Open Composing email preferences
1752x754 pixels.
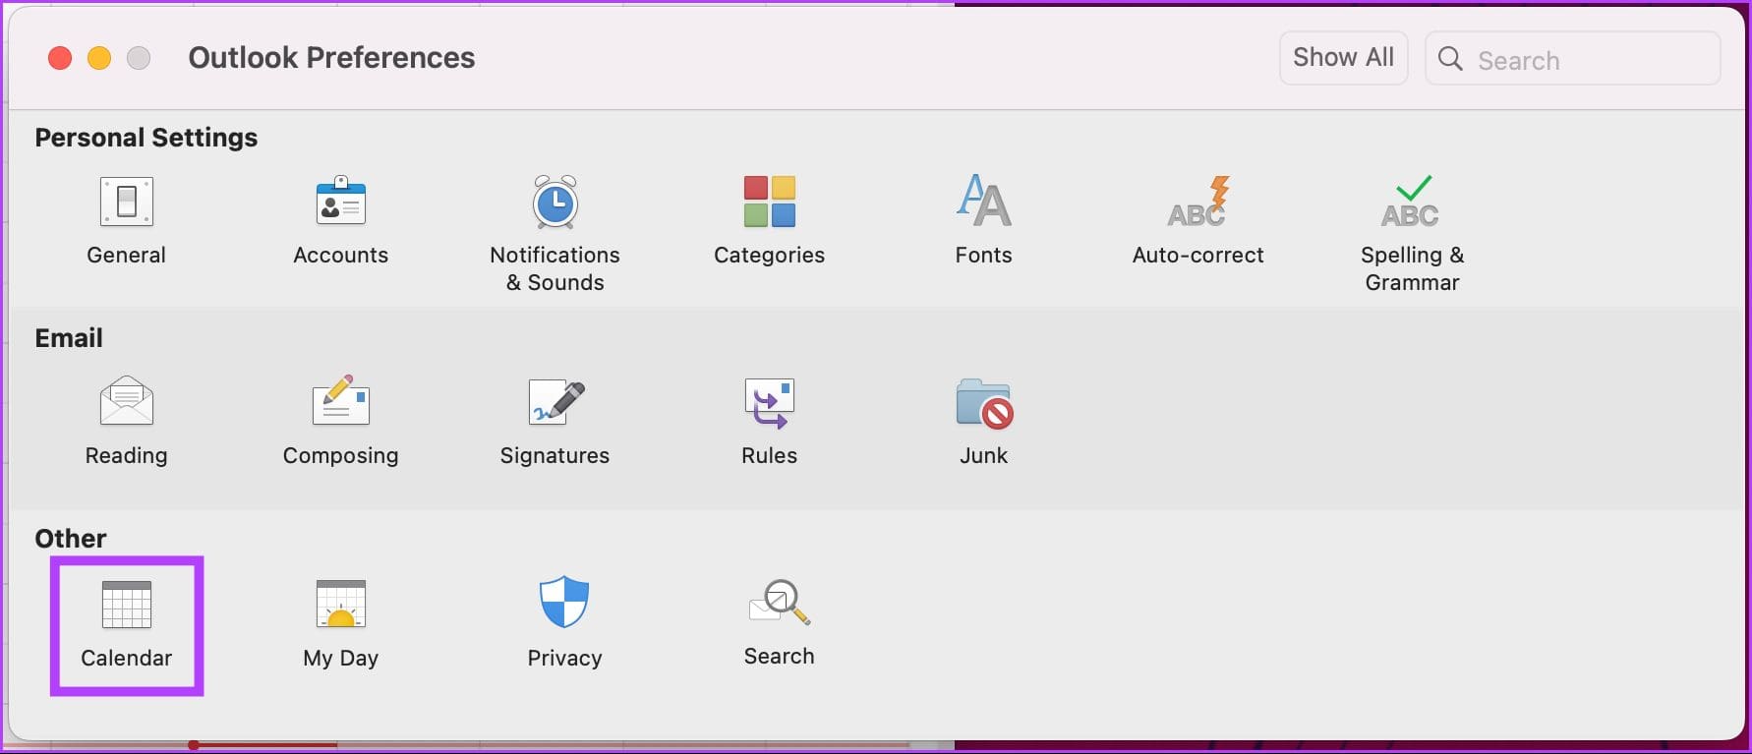tap(340, 421)
